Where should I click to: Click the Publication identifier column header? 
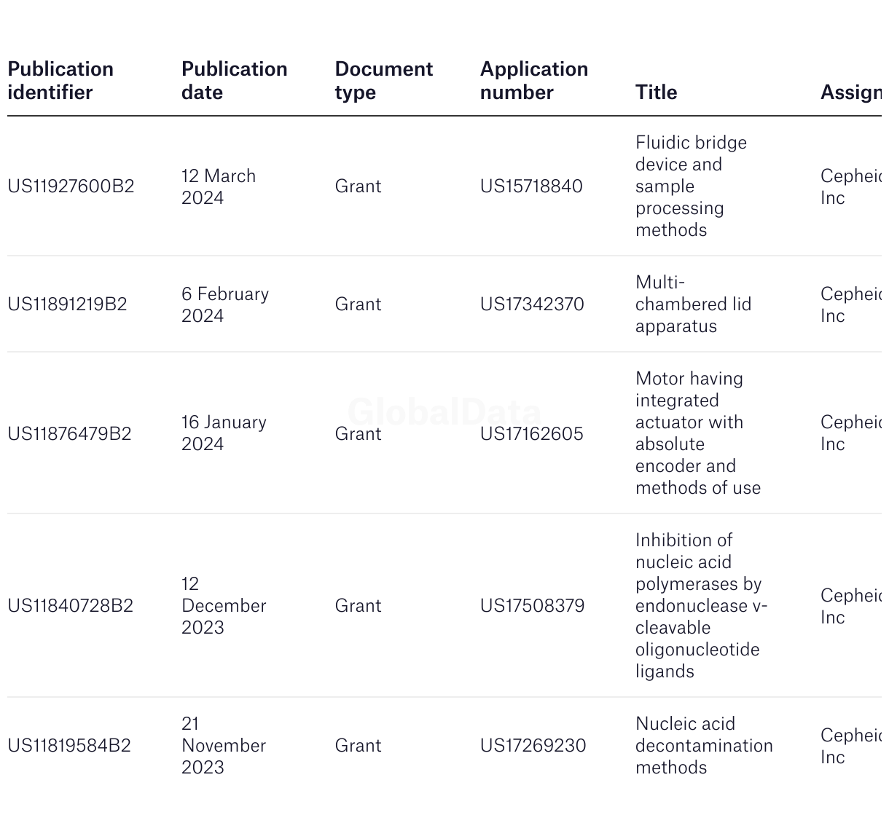click(x=60, y=81)
